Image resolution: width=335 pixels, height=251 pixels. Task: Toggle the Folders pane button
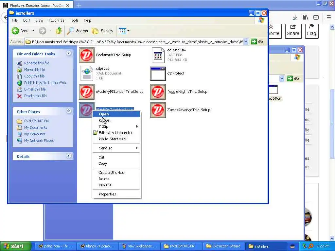pos(102,31)
